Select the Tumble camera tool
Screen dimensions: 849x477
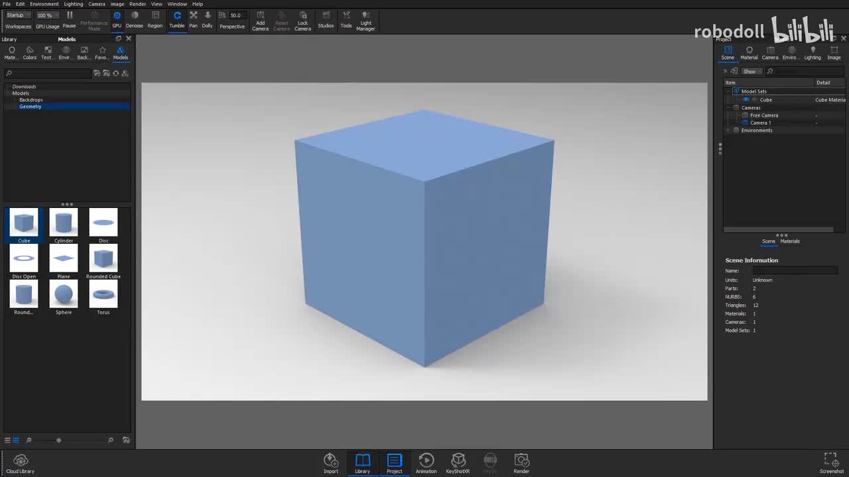(x=177, y=19)
